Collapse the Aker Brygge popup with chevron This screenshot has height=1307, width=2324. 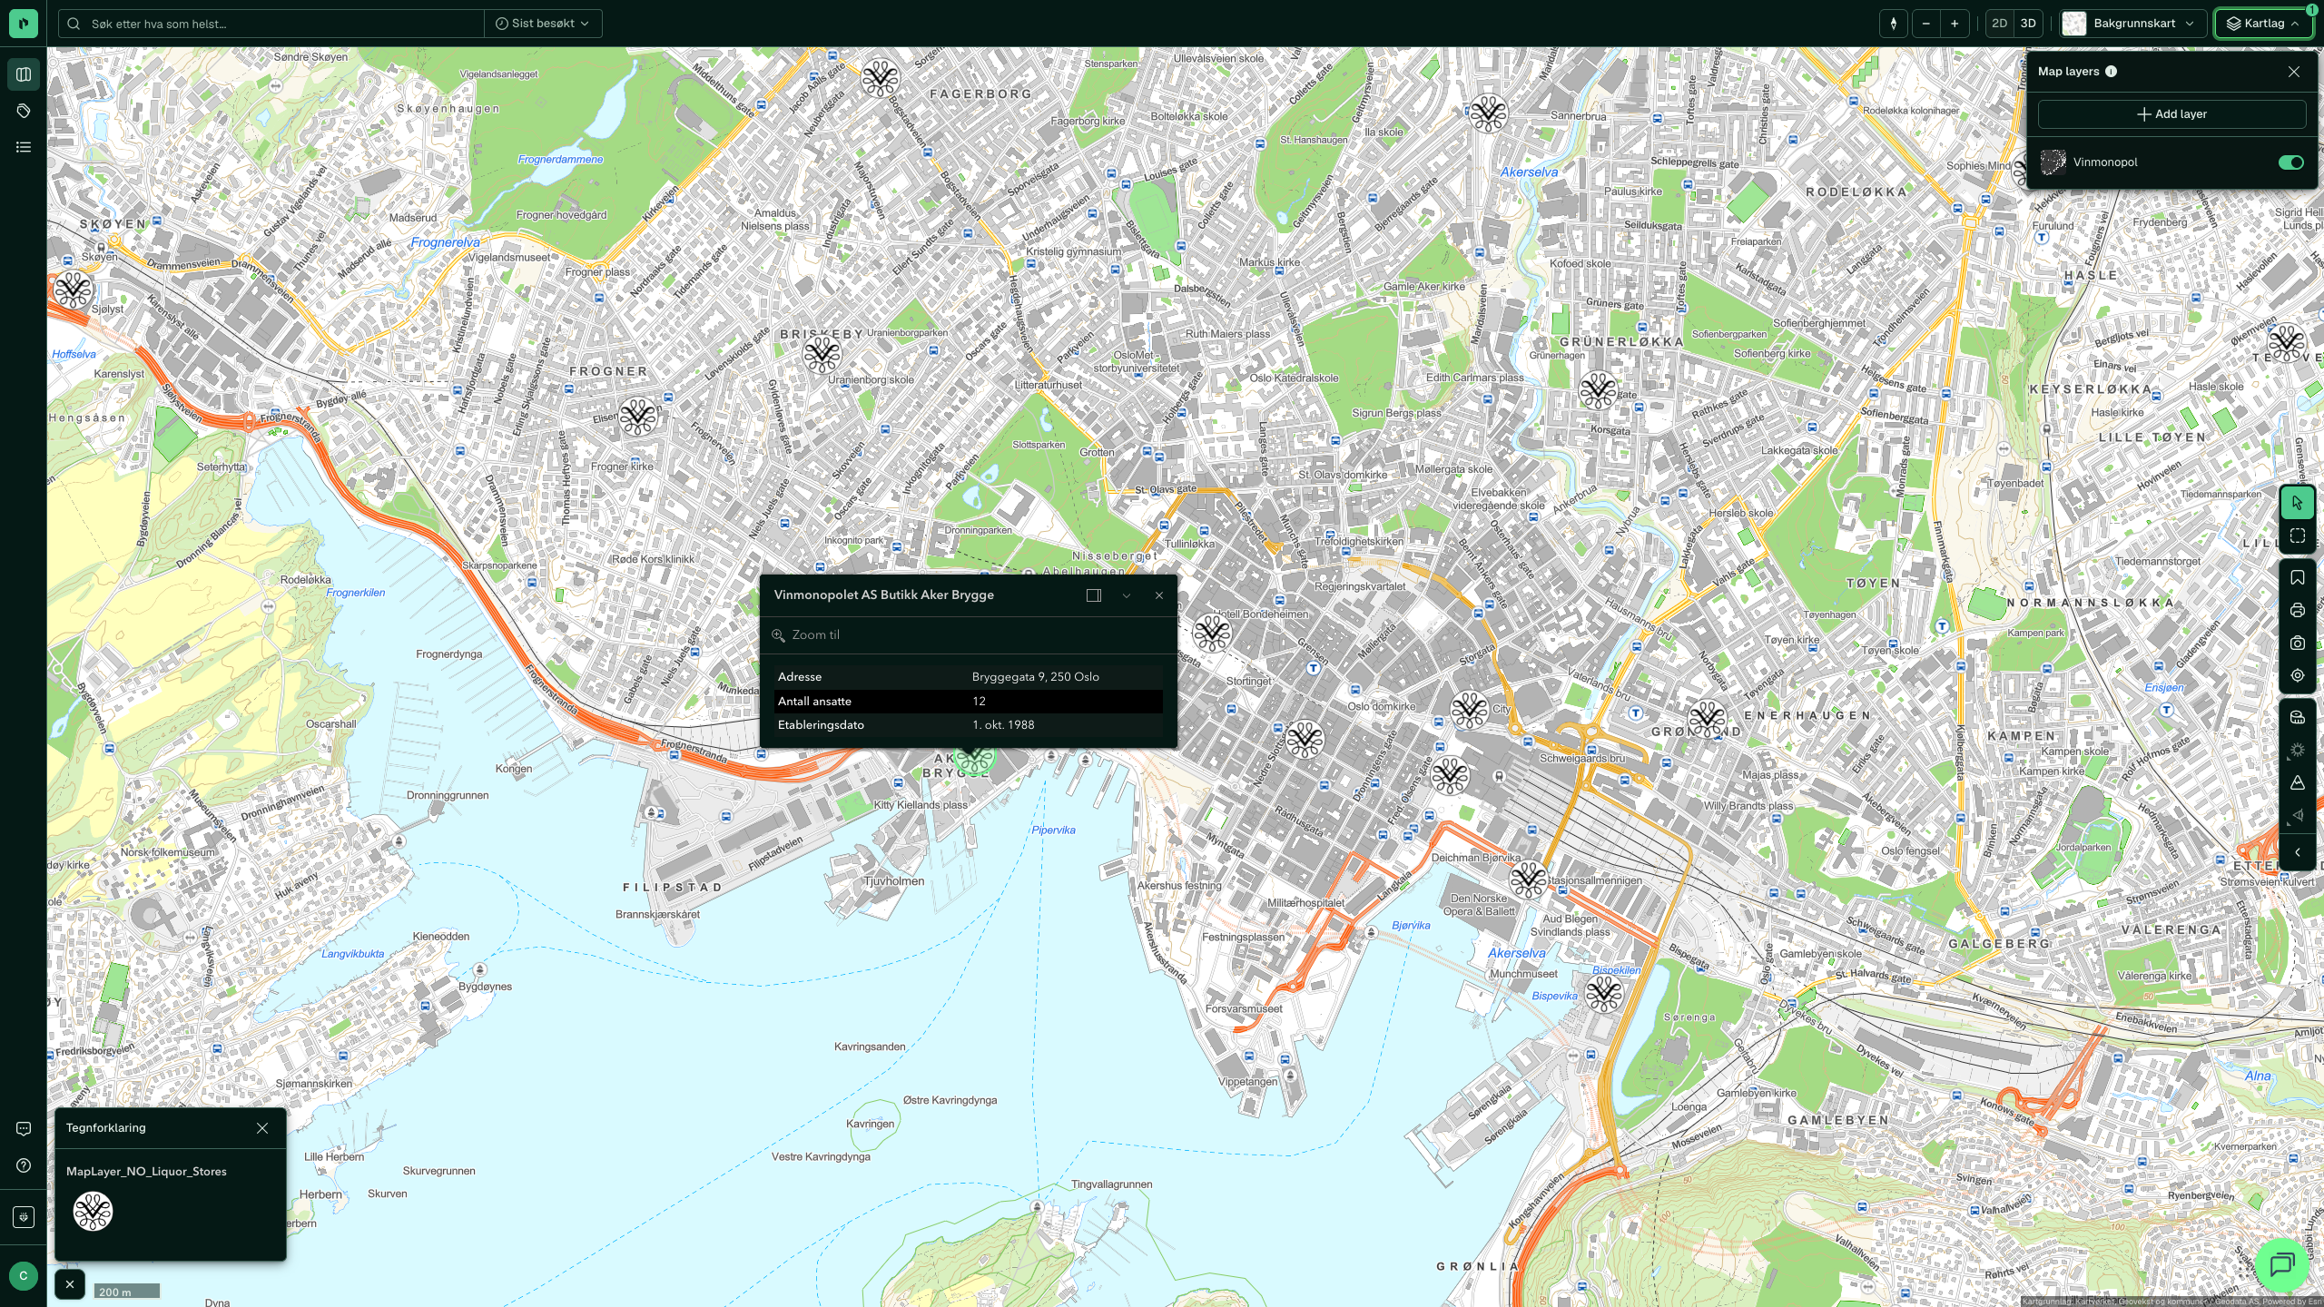click(x=1127, y=595)
